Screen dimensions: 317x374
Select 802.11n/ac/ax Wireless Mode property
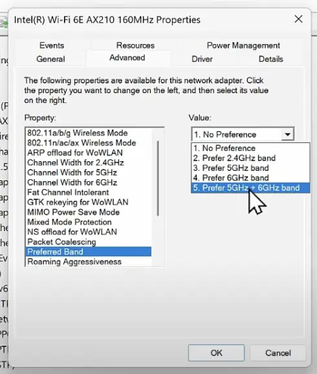point(88,142)
